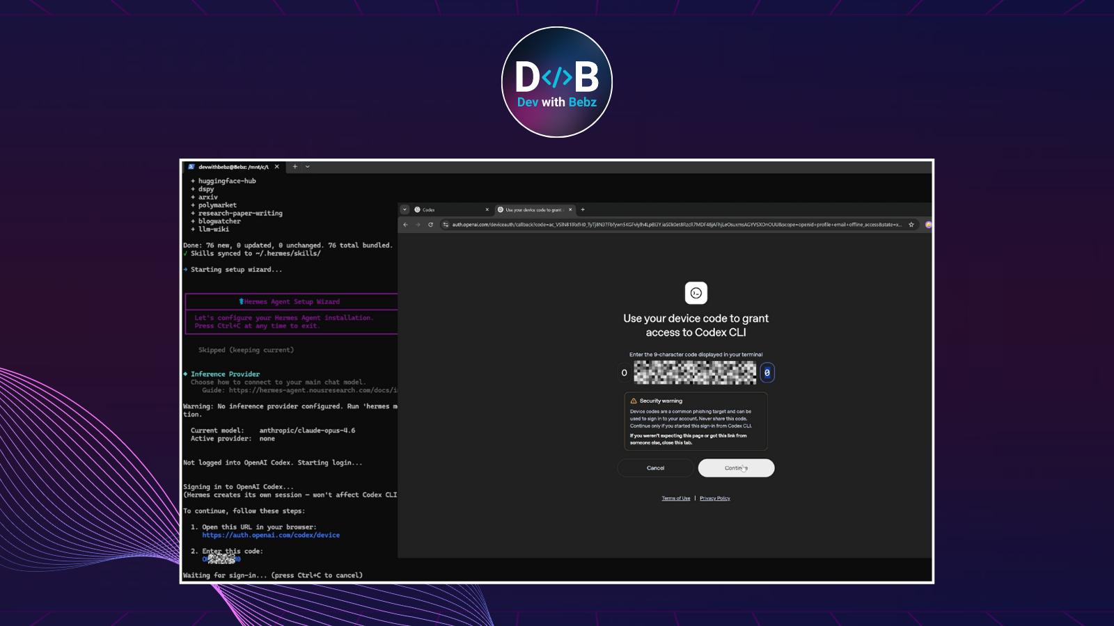Click the site information icon in the address bar
Image resolution: width=1114 pixels, height=626 pixels.
click(446, 225)
